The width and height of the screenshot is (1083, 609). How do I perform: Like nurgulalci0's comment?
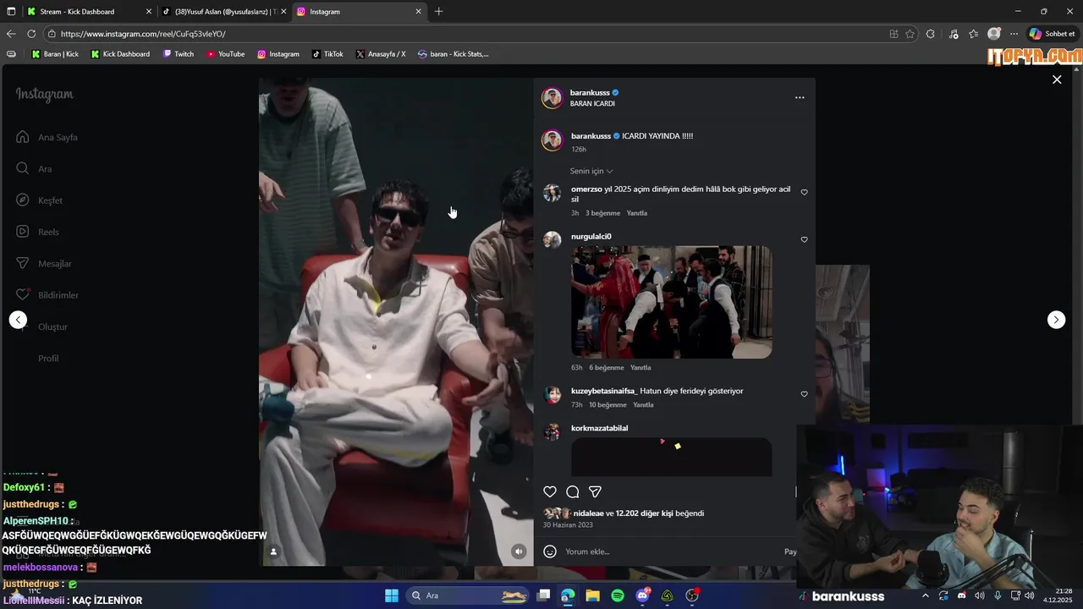[804, 239]
